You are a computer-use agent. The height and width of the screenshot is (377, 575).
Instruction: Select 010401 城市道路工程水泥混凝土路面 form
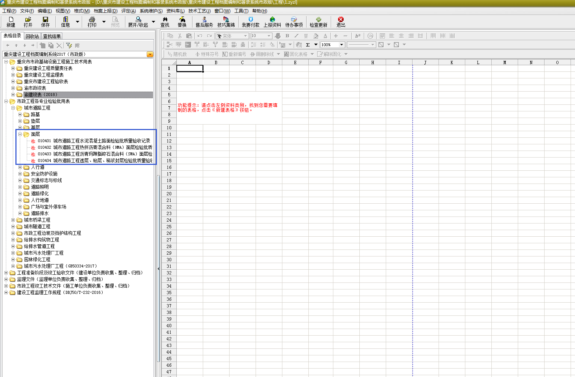(x=94, y=141)
